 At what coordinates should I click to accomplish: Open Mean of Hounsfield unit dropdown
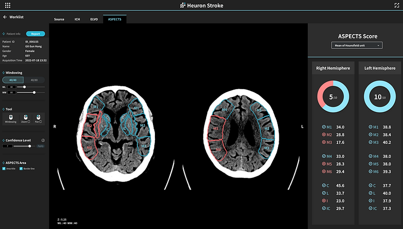[357, 45]
